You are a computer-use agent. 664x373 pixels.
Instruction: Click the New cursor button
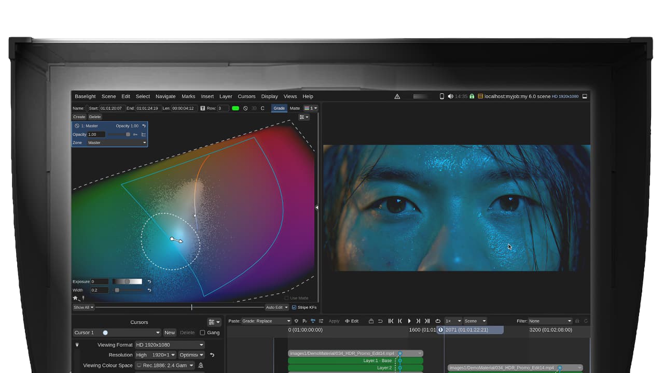170,333
